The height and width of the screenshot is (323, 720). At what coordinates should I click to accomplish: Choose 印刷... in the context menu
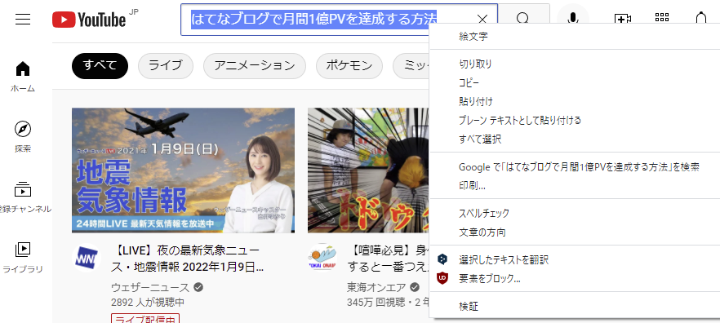click(575, 186)
